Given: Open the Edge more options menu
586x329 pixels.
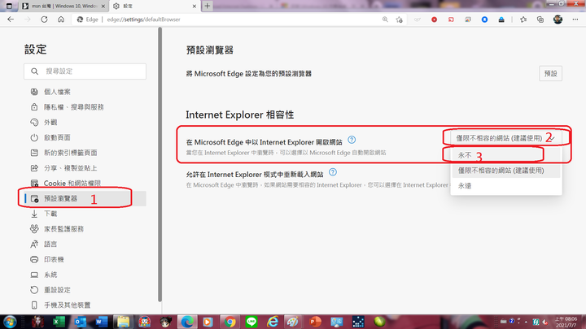Looking at the screenshot, I should (x=575, y=19).
